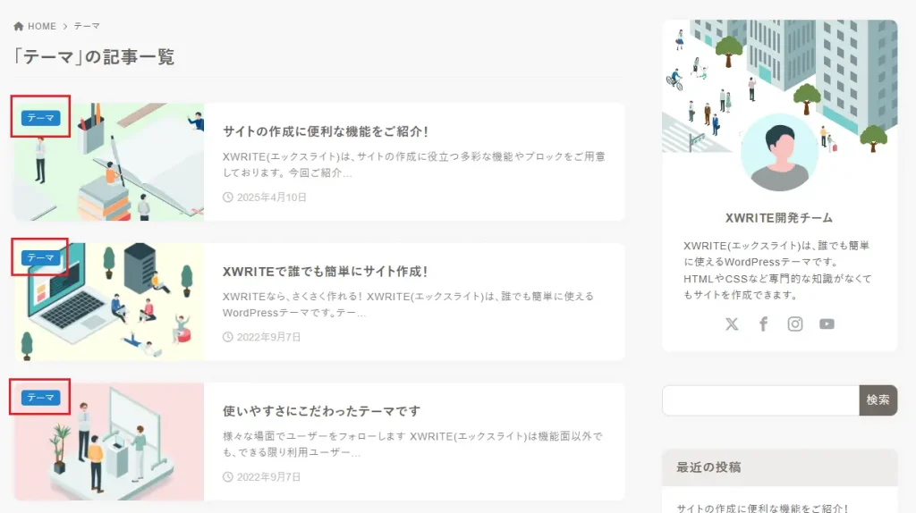Click the XWRITE開発チーム profile avatar
The image size is (916, 513).
[779, 153]
